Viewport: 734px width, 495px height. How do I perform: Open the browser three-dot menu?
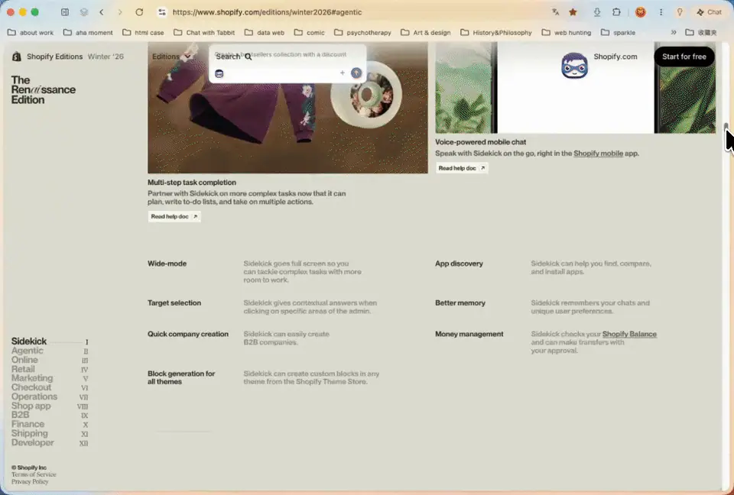(661, 12)
